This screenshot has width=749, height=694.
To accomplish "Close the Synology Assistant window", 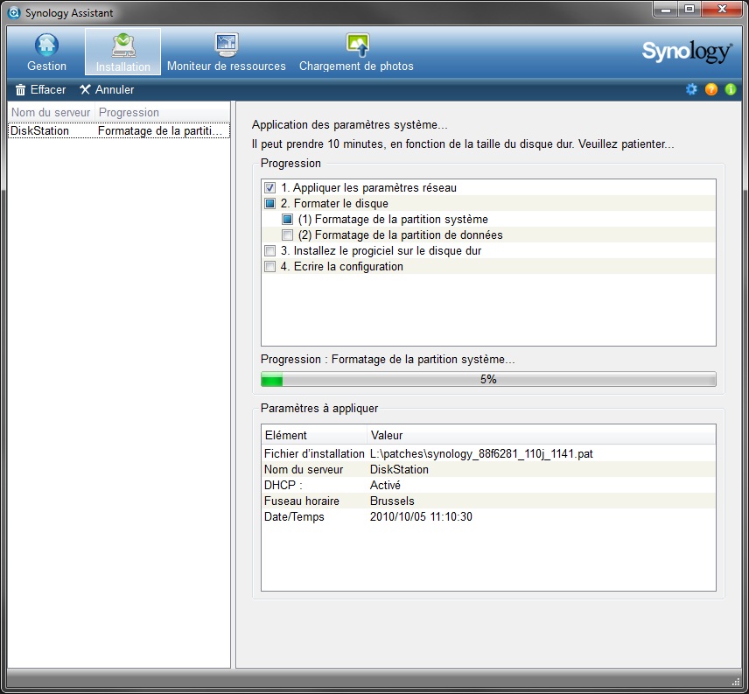I will click(722, 9).
